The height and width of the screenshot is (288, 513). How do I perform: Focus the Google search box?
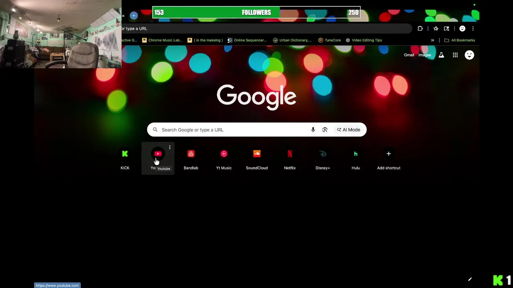(257, 130)
